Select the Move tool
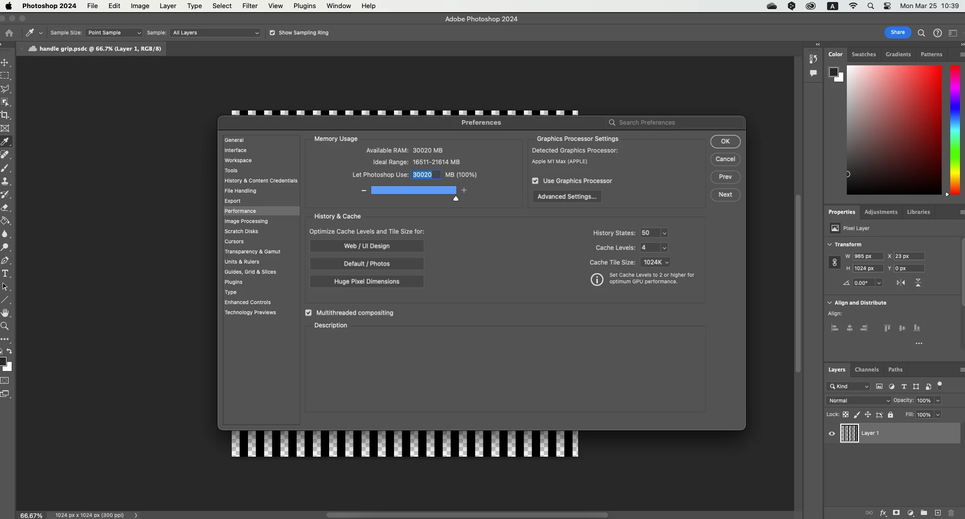 point(5,62)
